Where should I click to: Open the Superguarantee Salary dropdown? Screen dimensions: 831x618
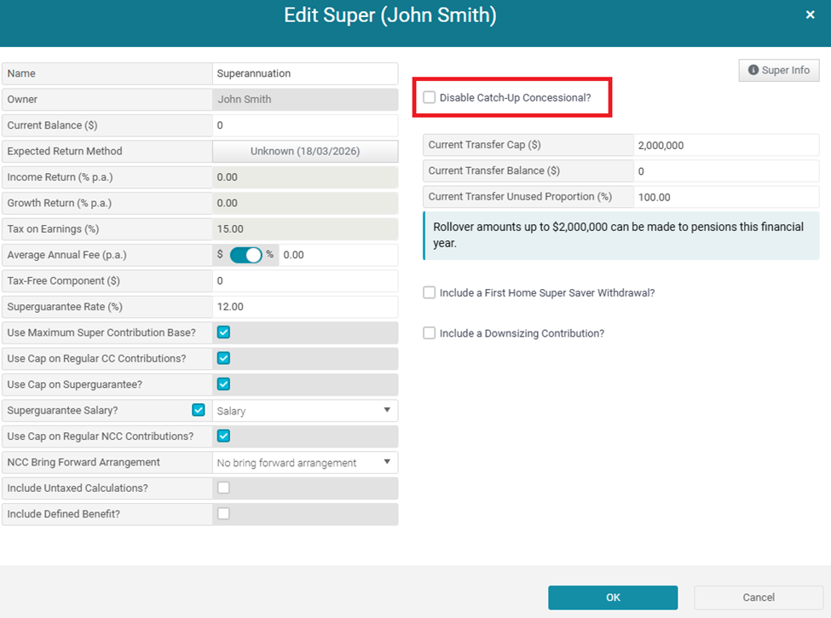click(304, 411)
